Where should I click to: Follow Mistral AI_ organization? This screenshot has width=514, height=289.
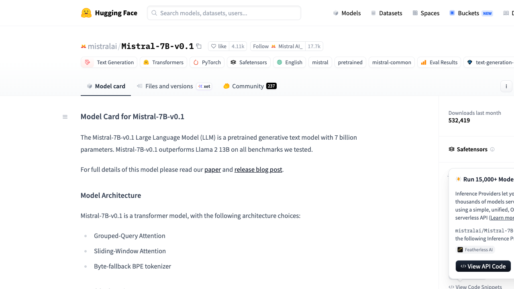(278, 46)
